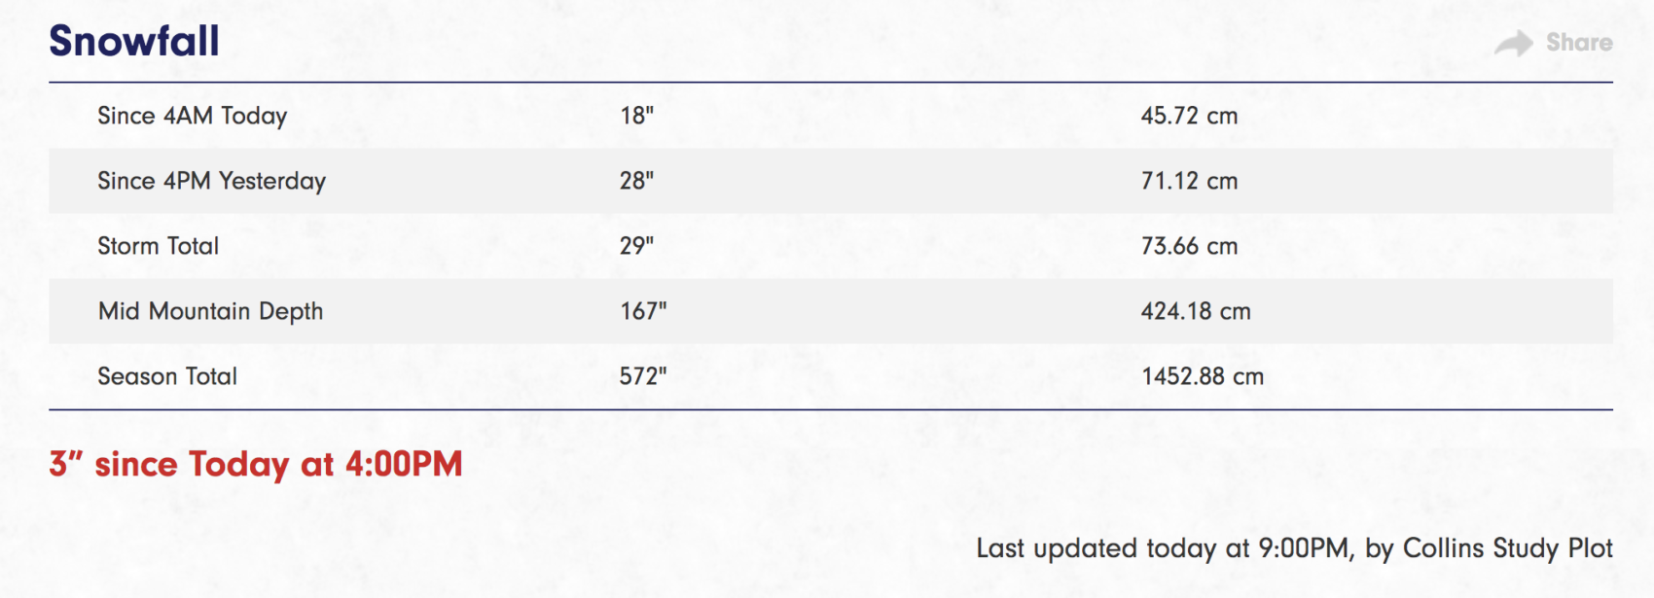Click the Since 4AM Today row label
This screenshot has height=598, width=1654.
coord(193,116)
